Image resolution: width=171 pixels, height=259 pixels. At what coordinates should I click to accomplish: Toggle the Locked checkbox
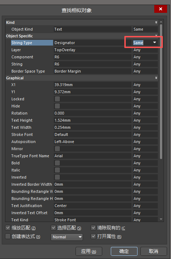pos(57,99)
